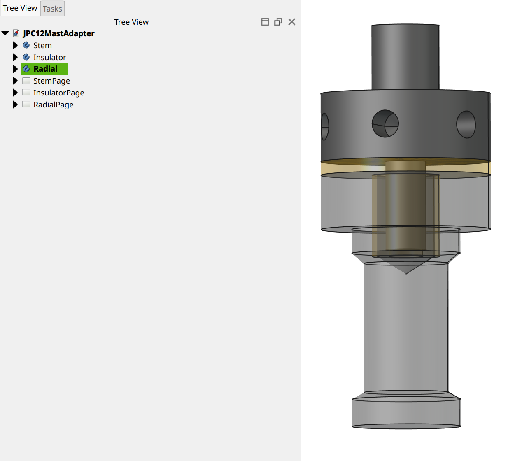The height and width of the screenshot is (461, 515).
Task: Expand the Stem tree item
Action: click(15, 45)
